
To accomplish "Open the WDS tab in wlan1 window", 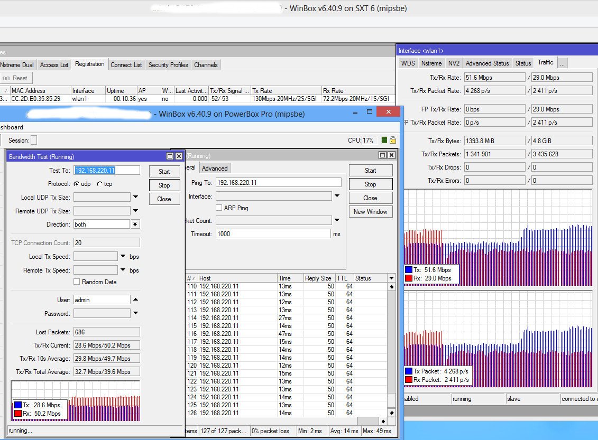I will (x=408, y=63).
